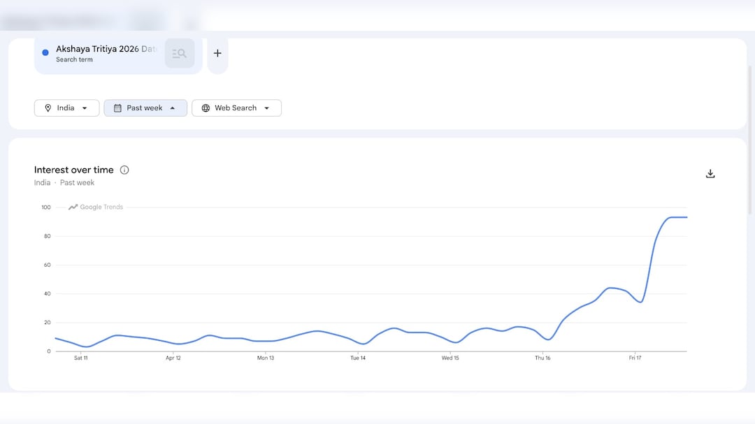Click the Interest over time heading
The image size is (755, 424).
click(73, 170)
